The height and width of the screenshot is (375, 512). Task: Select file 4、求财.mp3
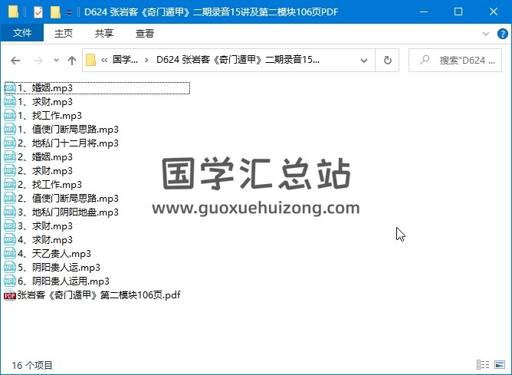45,240
